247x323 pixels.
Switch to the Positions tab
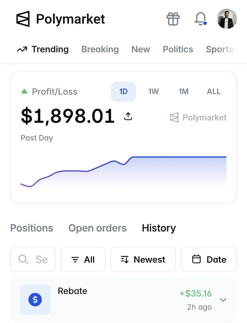click(x=32, y=228)
